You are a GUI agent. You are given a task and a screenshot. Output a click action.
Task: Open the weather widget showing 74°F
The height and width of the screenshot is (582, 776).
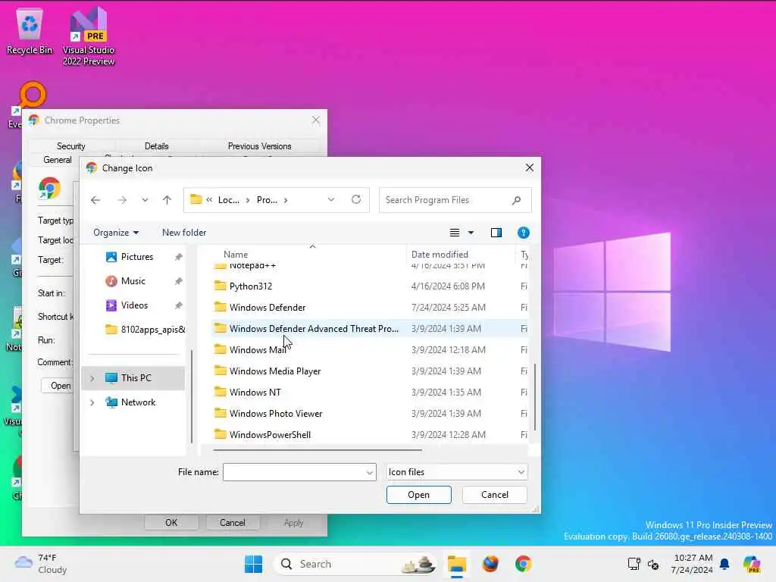(x=41, y=564)
